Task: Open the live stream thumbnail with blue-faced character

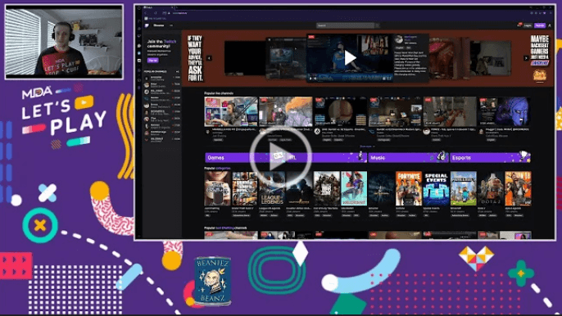Action: (x=505, y=112)
